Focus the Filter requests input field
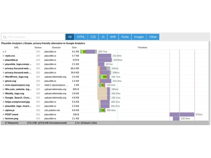The width and height of the screenshot is (211, 158). 33,37
